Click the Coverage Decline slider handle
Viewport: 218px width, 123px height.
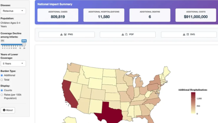click(24, 44)
